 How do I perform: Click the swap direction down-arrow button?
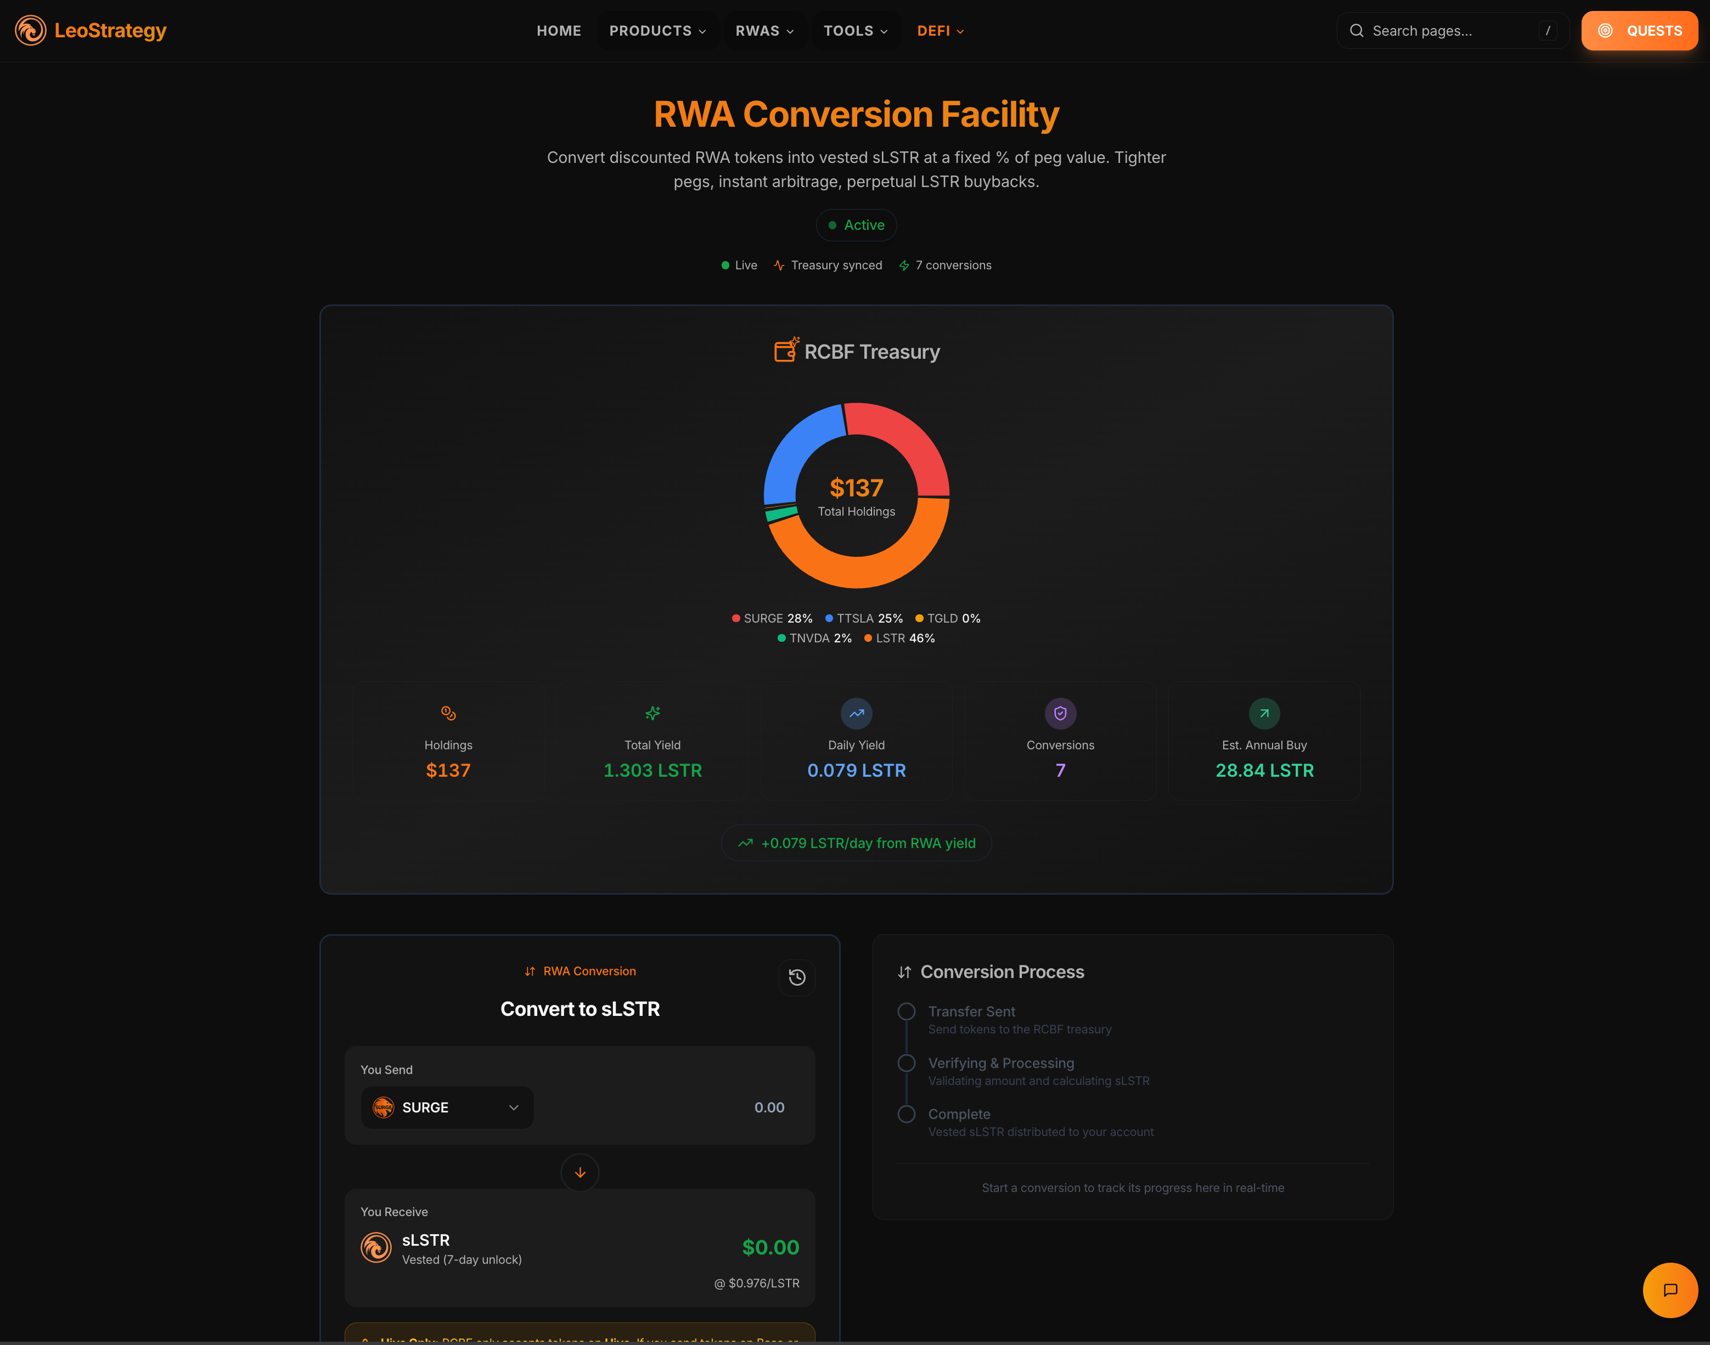(580, 1173)
